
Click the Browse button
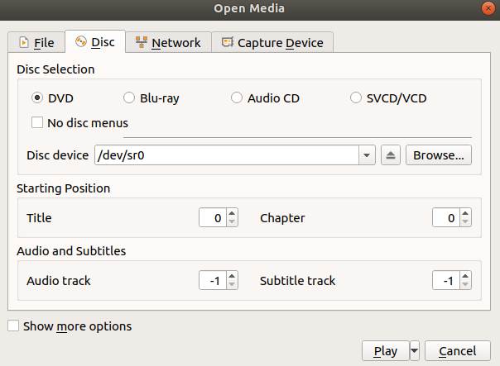point(439,154)
